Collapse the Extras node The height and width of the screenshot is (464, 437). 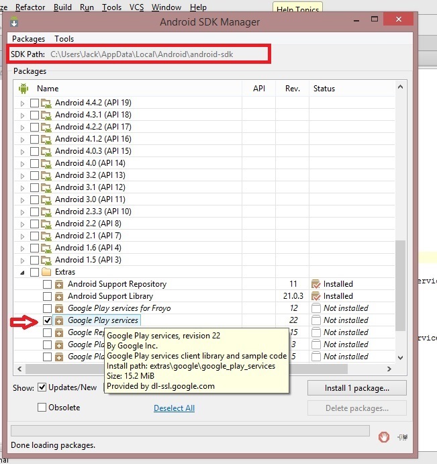click(22, 273)
